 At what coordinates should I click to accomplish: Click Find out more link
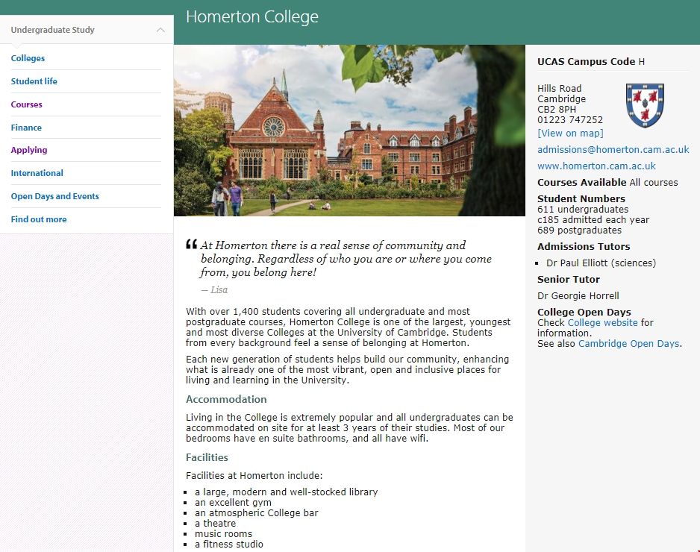39,219
